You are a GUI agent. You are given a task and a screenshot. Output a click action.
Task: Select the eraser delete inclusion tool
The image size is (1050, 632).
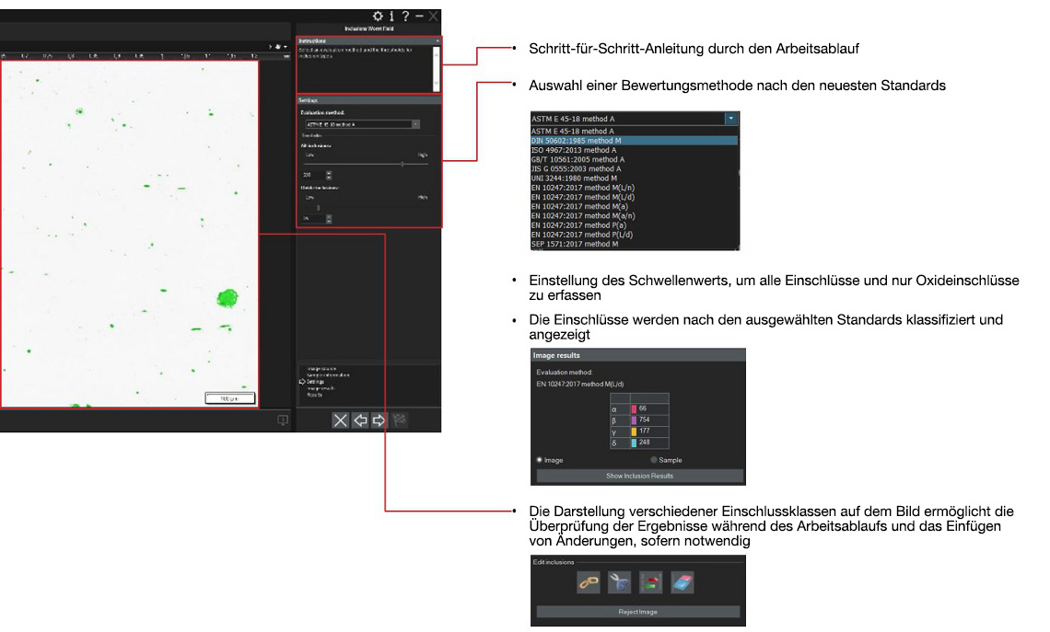682,581
